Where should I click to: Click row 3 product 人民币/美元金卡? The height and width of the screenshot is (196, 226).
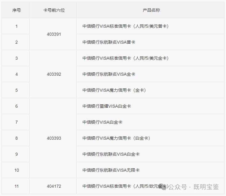click(x=125, y=58)
